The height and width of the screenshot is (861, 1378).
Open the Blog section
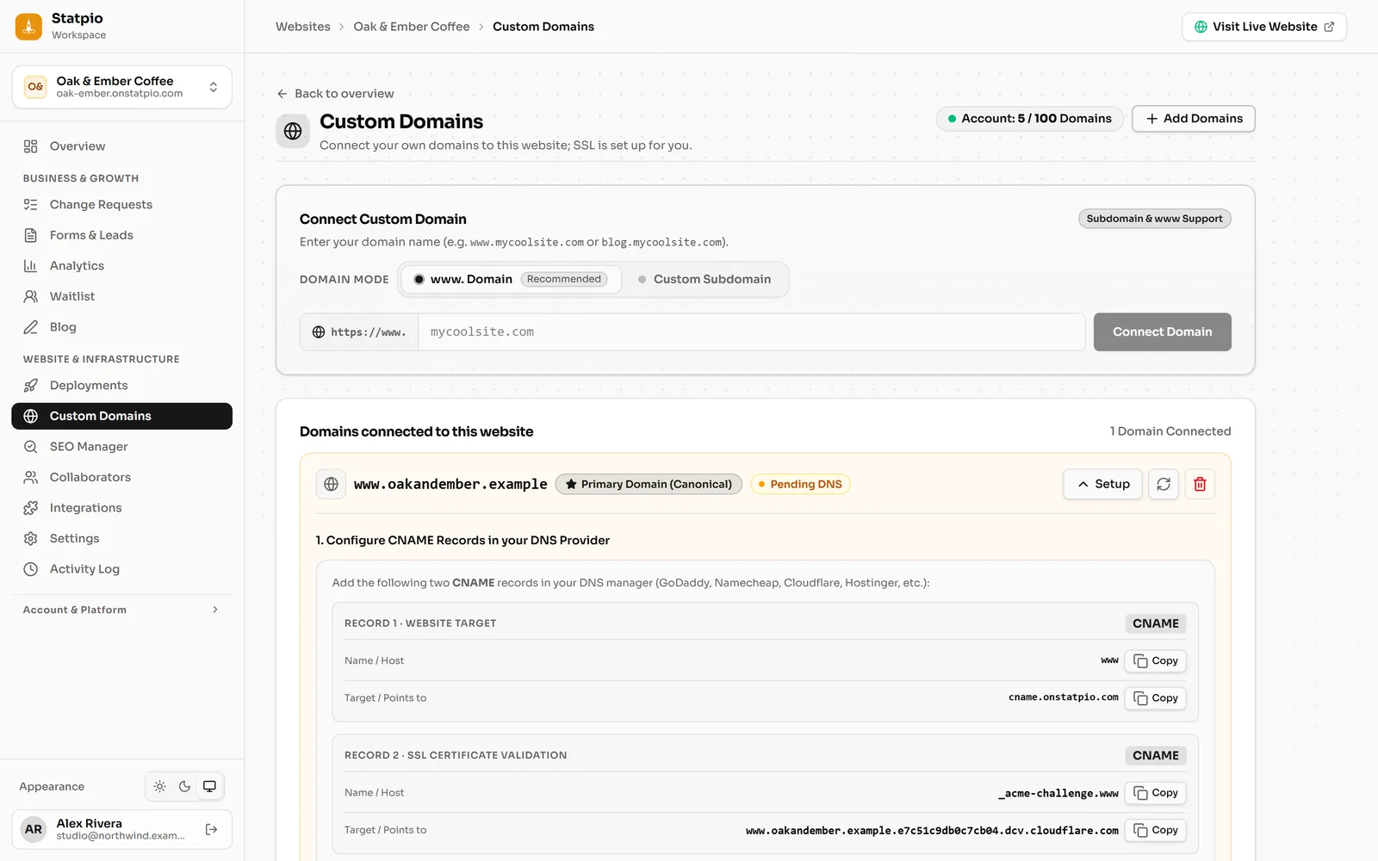121,327
